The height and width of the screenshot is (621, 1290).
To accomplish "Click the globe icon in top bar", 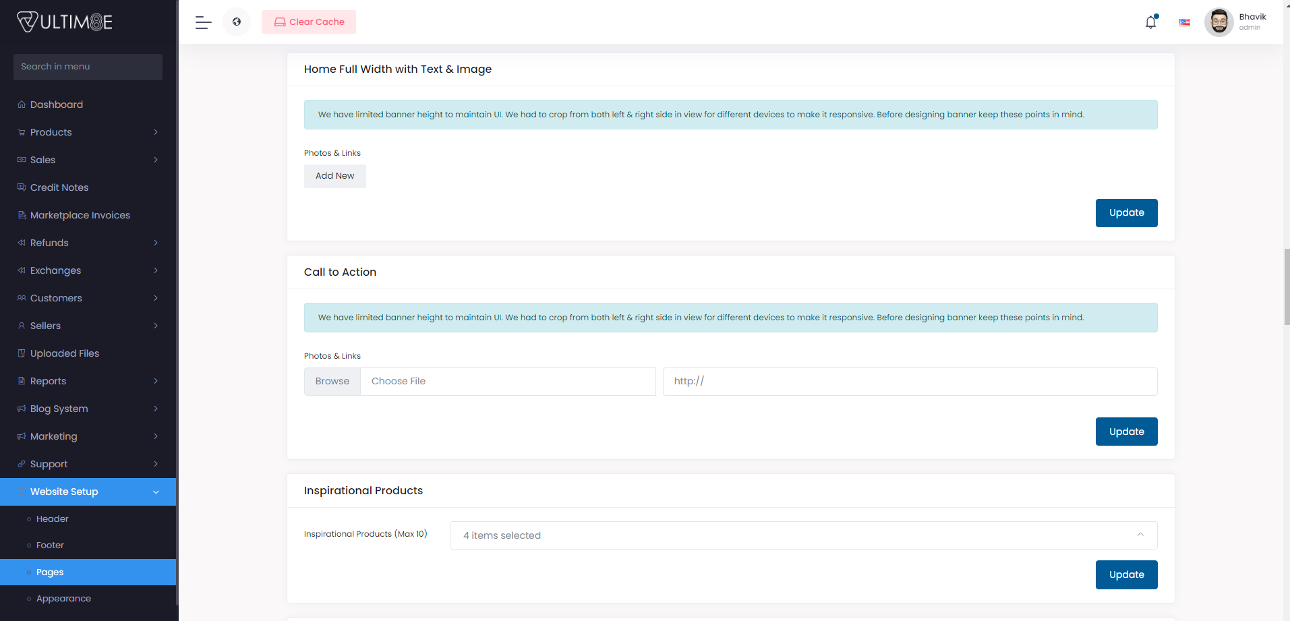I will pos(237,22).
